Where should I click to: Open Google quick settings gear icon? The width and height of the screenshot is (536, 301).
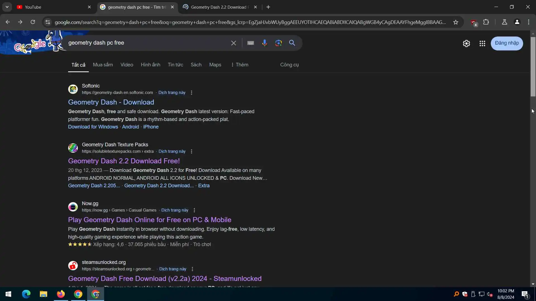(x=466, y=43)
